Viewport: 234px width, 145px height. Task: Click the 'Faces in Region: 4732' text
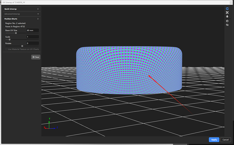coord(15,26)
